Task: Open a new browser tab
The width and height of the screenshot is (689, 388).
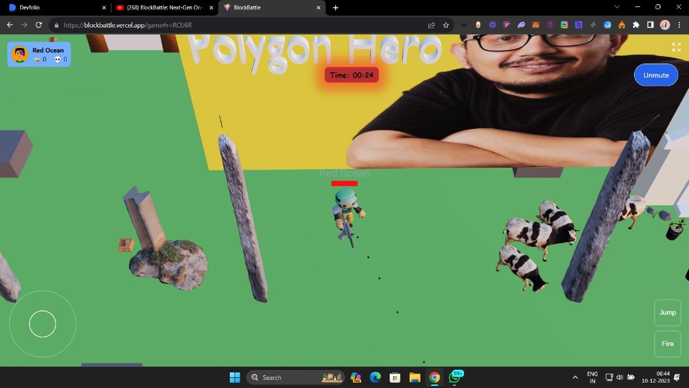Action: coord(335,8)
